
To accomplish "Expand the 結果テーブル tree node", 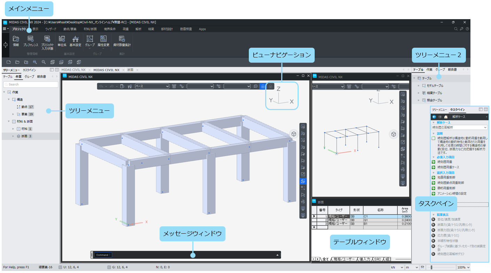I will (419, 93).
